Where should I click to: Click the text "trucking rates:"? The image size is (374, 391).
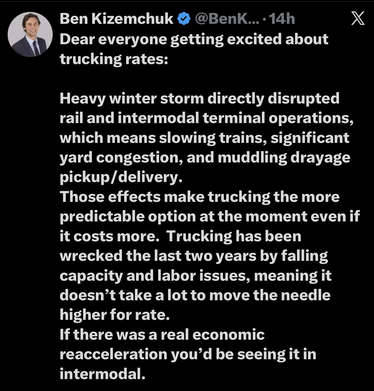click(x=114, y=59)
